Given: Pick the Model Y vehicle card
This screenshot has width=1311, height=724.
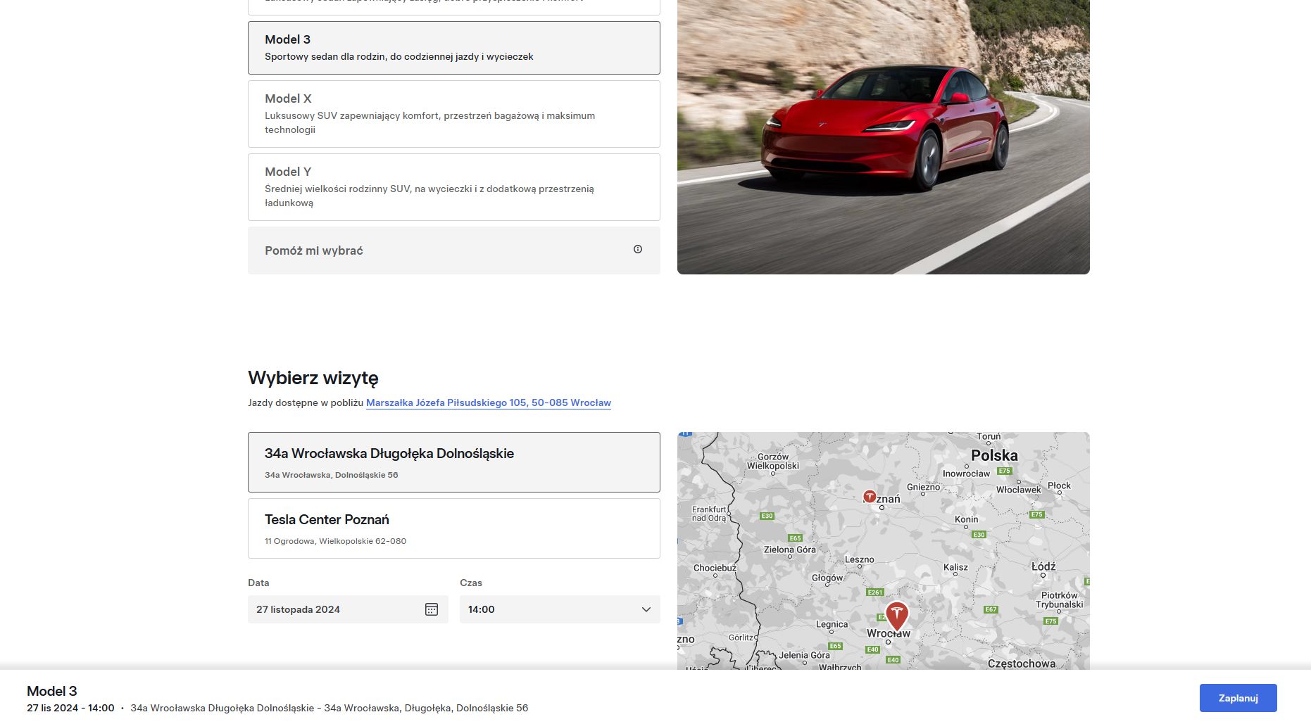Looking at the screenshot, I should click(x=453, y=187).
